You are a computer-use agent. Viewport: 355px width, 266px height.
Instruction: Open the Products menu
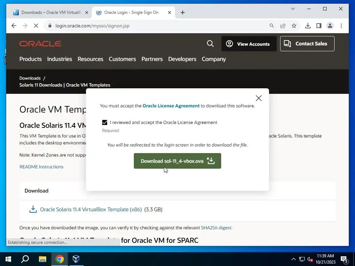tap(31, 59)
